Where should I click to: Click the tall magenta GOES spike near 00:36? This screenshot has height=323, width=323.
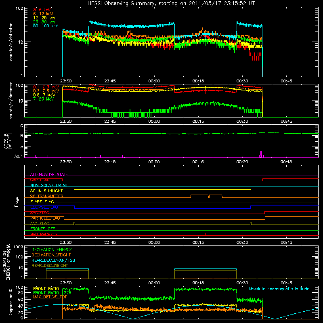[x=261, y=154]
